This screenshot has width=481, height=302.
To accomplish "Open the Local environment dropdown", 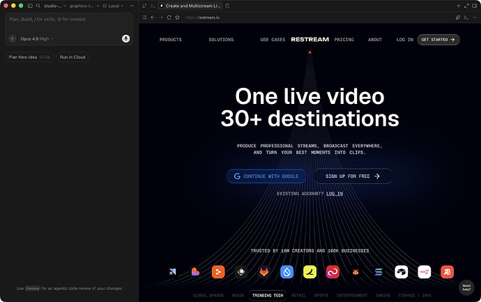I will pyautogui.click(x=113, y=6).
